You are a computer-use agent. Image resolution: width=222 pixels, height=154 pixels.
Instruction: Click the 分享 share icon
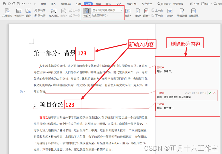coord(195,4)
